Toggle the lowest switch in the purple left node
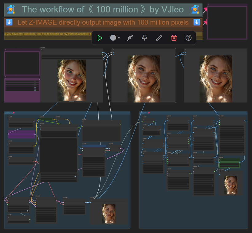This screenshot has height=233, width=252. pos(35,91)
